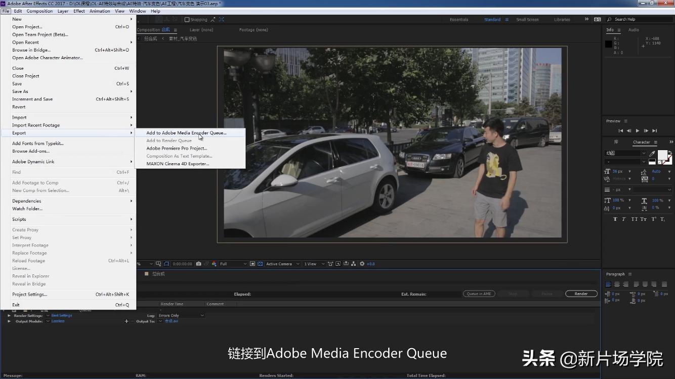Click the Render button
The width and height of the screenshot is (675, 379).
click(581, 294)
